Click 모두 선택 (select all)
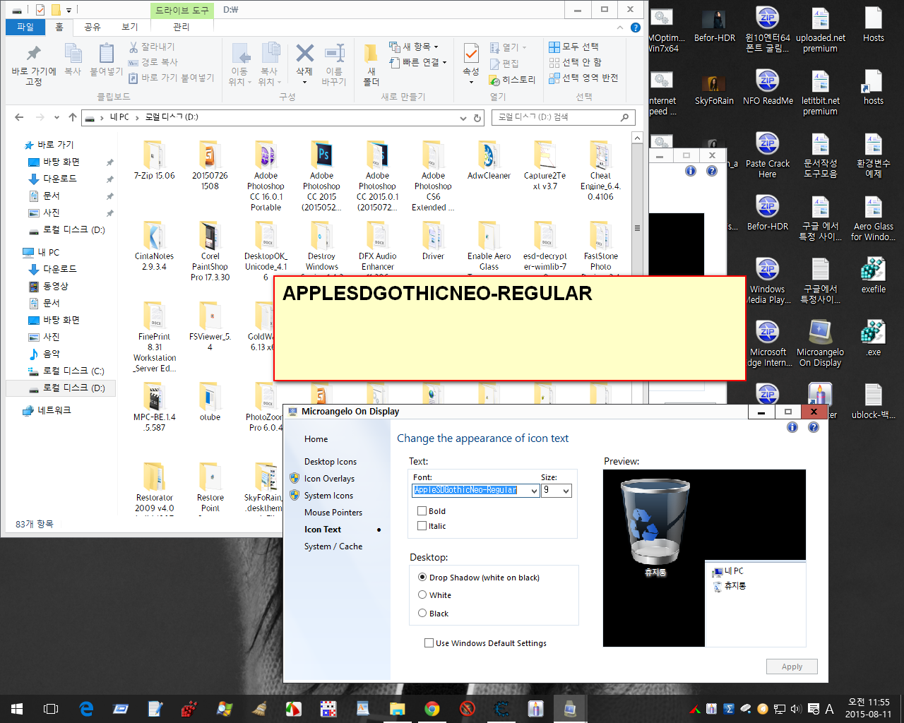The height and width of the screenshot is (723, 904). click(573, 47)
